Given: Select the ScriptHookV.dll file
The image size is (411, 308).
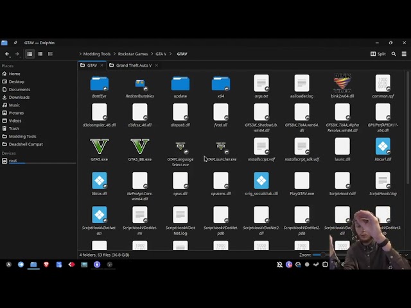Looking at the screenshot, I should [342, 184].
